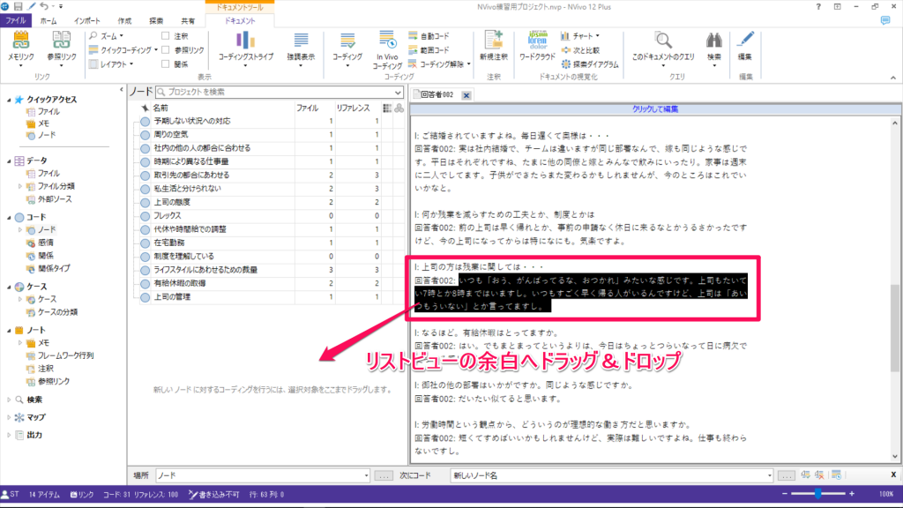Expand the クイックコーディング dropdown
Viewport: 903px width, 508px height.
point(123,50)
